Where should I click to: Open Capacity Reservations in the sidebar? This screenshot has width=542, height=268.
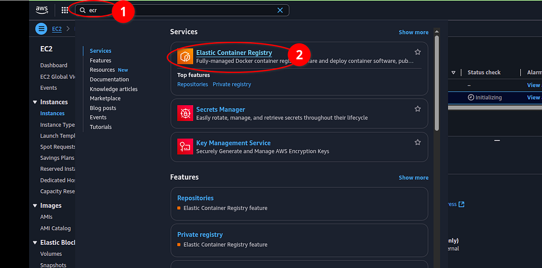click(x=58, y=191)
